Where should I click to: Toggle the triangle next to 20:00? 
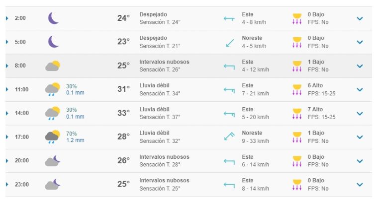7,161
